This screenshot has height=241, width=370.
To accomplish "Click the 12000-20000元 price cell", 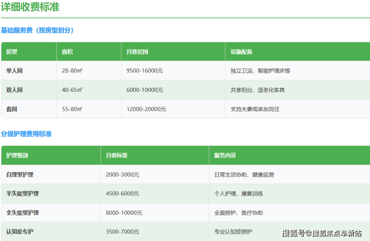I will click(x=146, y=109).
